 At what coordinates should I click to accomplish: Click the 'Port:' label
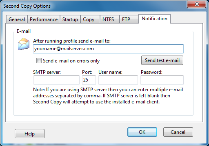tap(87, 72)
